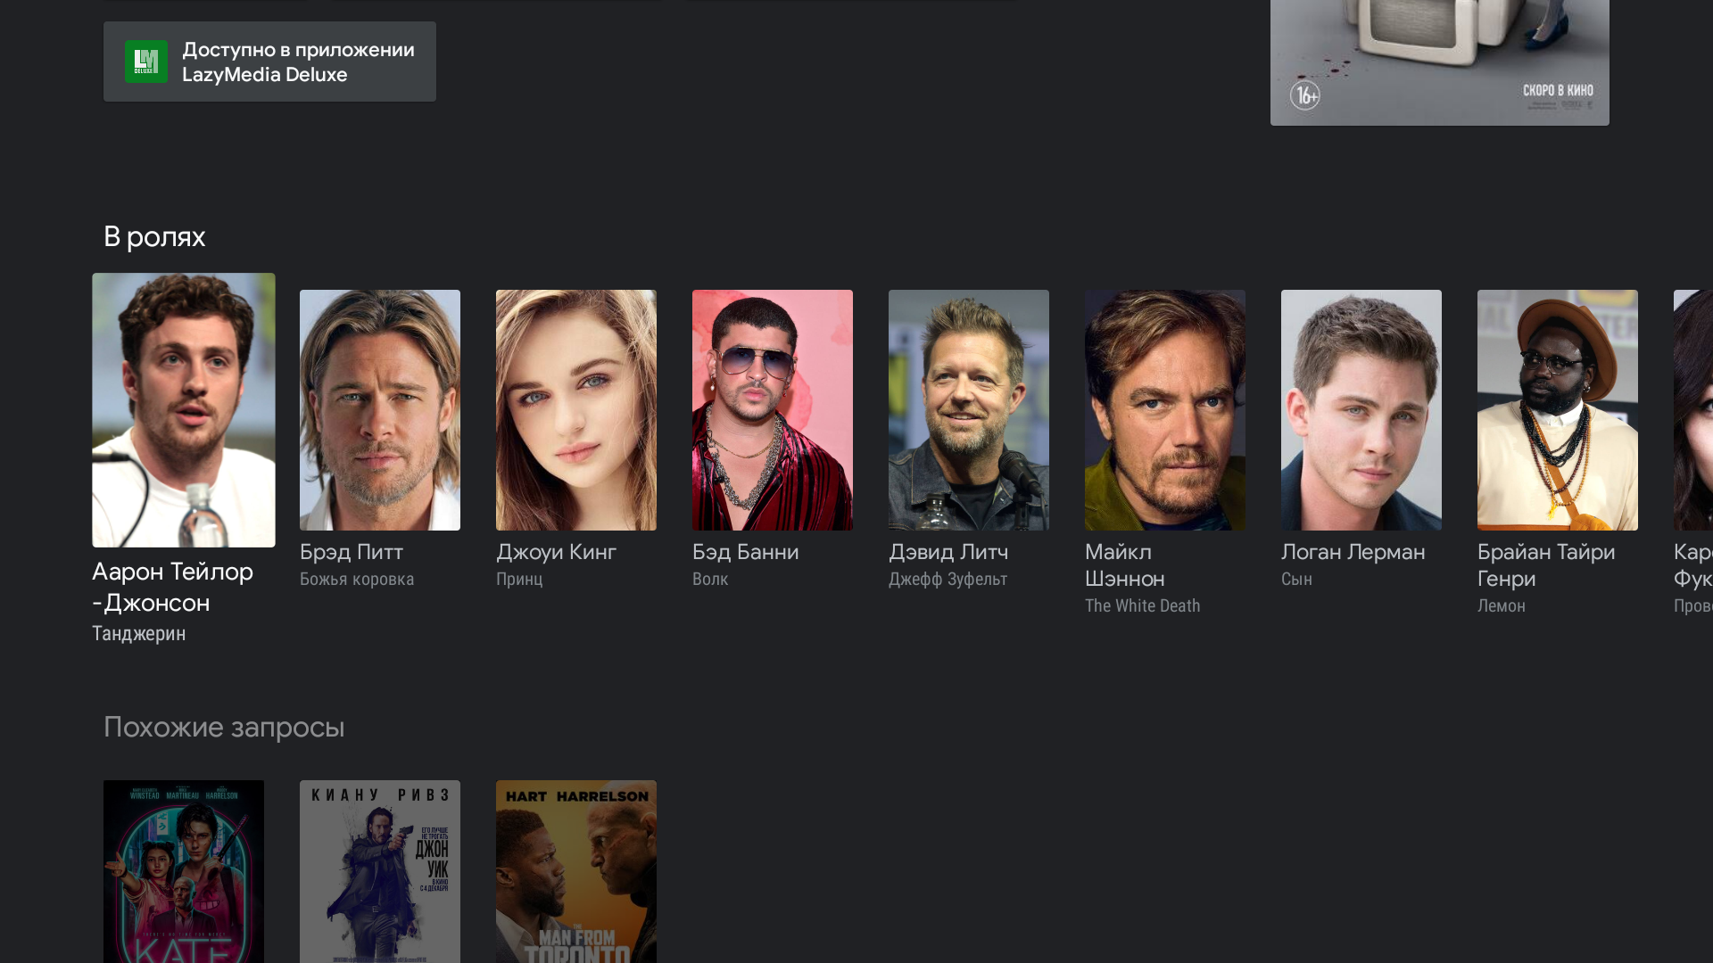The height and width of the screenshot is (963, 1713).
Task: Click the role label Принц
Action: (519, 580)
